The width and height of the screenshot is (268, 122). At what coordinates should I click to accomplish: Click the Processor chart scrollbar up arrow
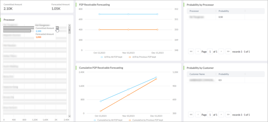click(x=70, y=25)
